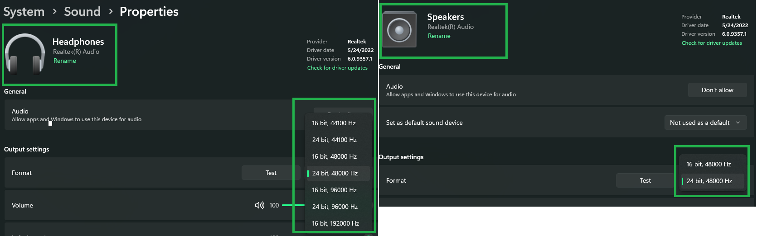757x236 pixels.
Task: Test the Speakers output format
Action: tap(645, 180)
